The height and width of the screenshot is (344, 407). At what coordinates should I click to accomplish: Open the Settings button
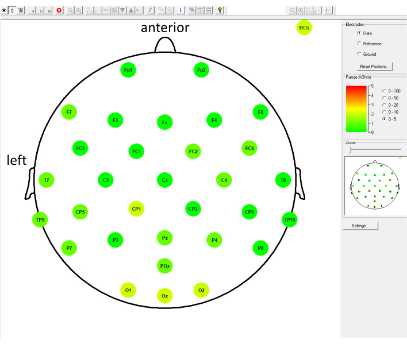[x=360, y=226]
